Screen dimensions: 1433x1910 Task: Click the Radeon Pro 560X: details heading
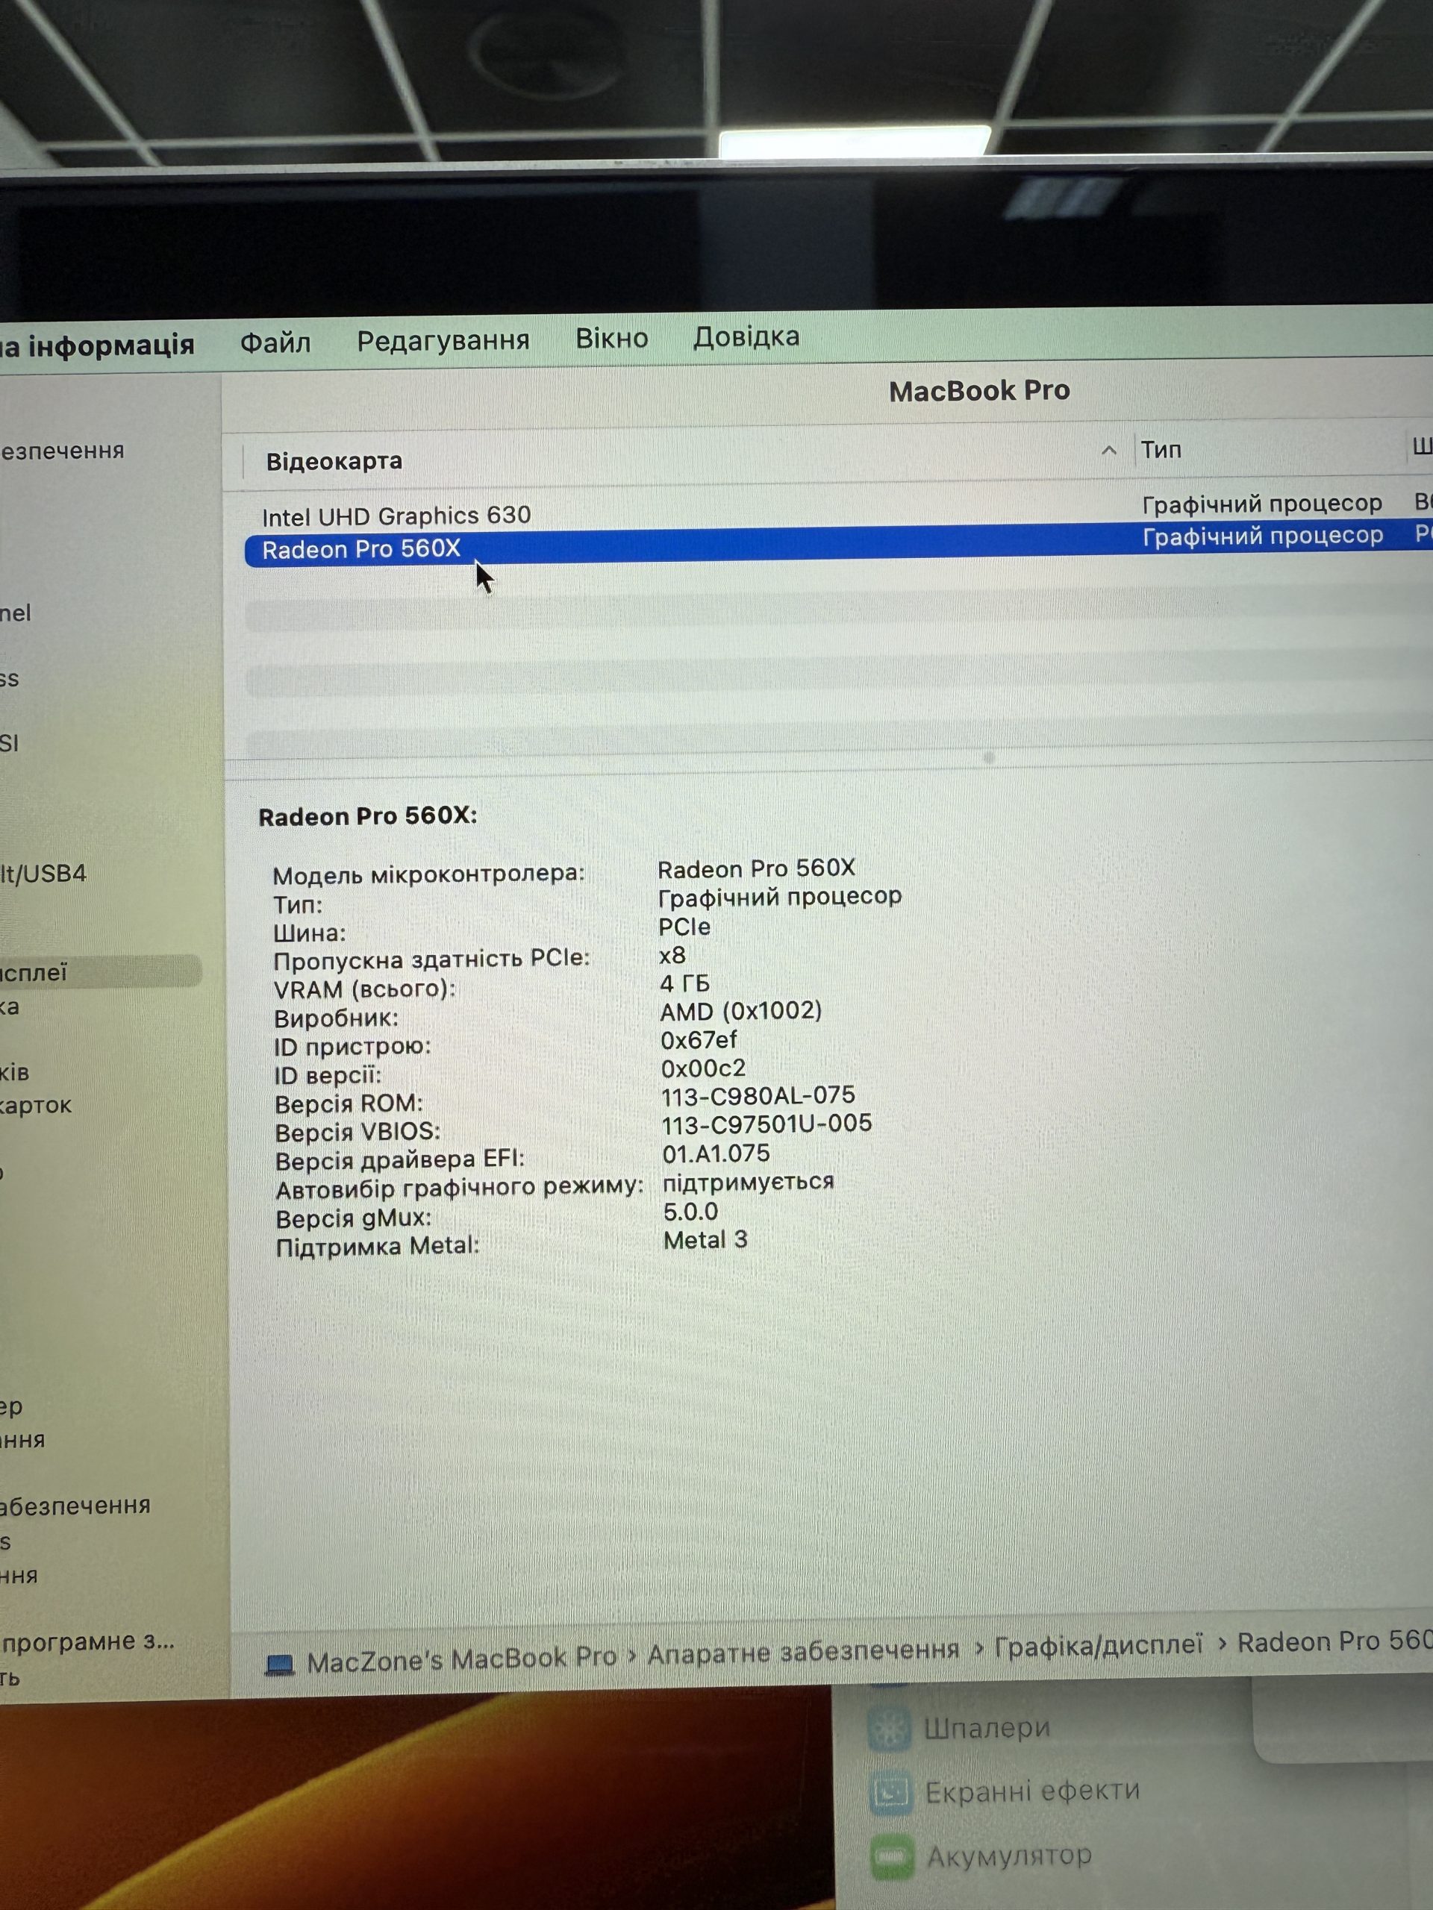click(367, 816)
